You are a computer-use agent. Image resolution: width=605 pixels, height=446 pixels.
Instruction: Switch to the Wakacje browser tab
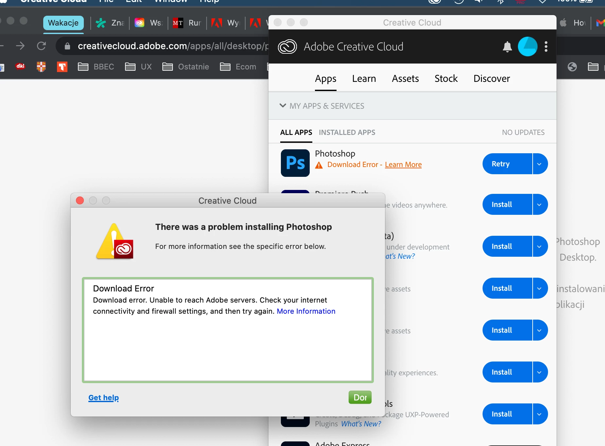(63, 23)
